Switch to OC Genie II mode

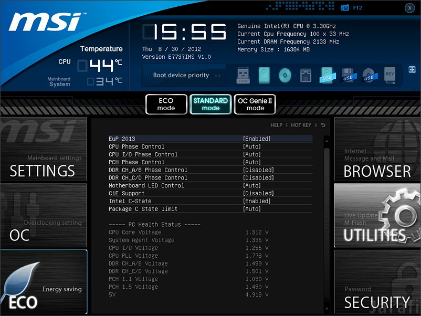[x=255, y=104]
